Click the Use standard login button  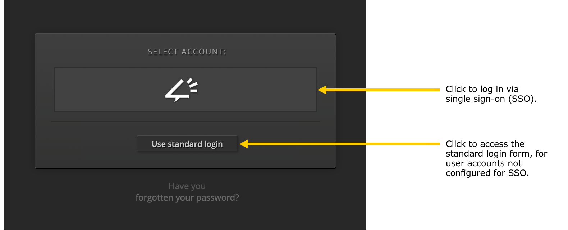(187, 144)
